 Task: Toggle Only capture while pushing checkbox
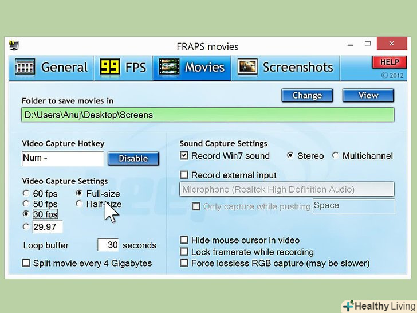coord(196,206)
